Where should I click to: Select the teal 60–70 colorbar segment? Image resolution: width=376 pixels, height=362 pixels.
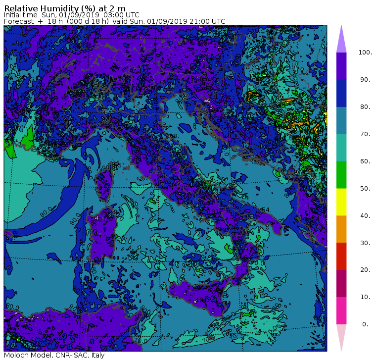pyautogui.click(x=341, y=148)
